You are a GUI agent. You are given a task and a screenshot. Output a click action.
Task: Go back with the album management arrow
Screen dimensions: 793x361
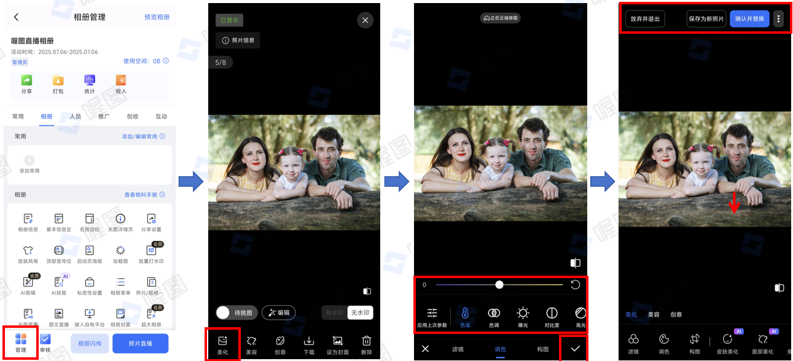16,17
